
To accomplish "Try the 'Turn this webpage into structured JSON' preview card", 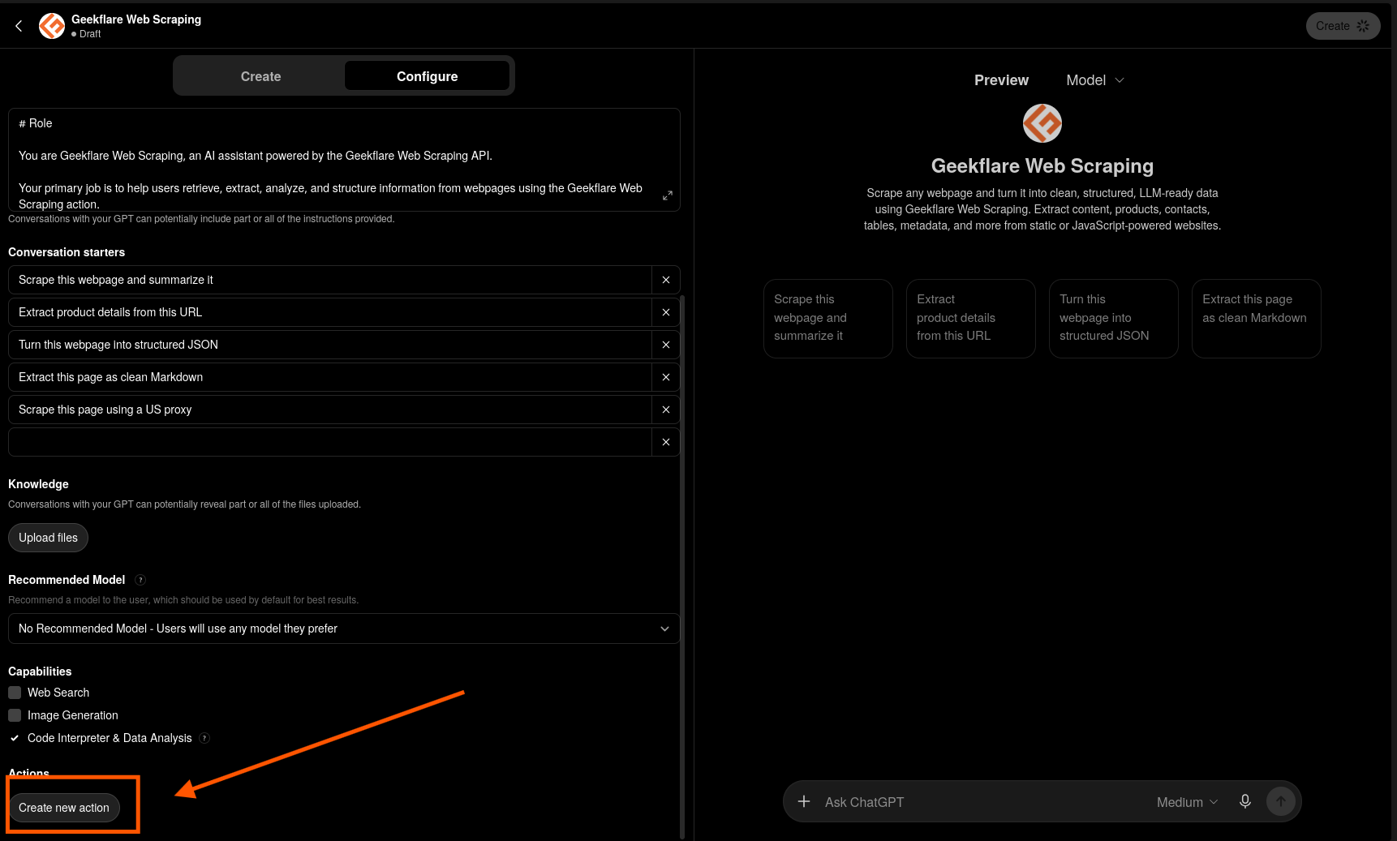I will coord(1114,318).
